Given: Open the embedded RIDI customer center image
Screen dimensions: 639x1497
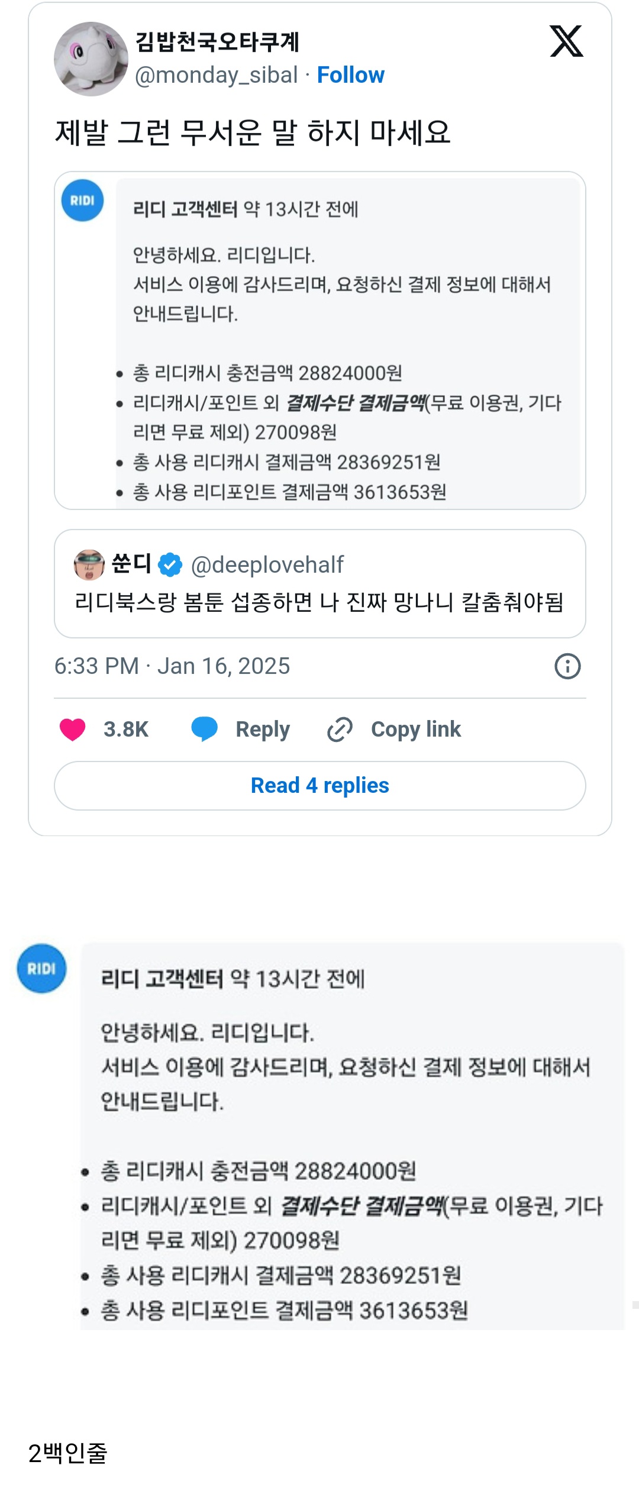Looking at the screenshot, I should pos(320,341).
